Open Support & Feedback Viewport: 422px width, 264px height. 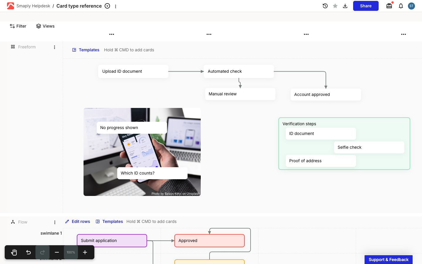(x=389, y=260)
